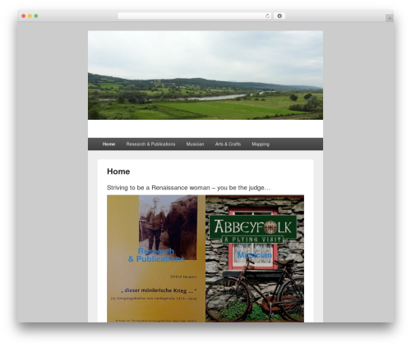Click the blue Research & Publications overlay link

156,255
